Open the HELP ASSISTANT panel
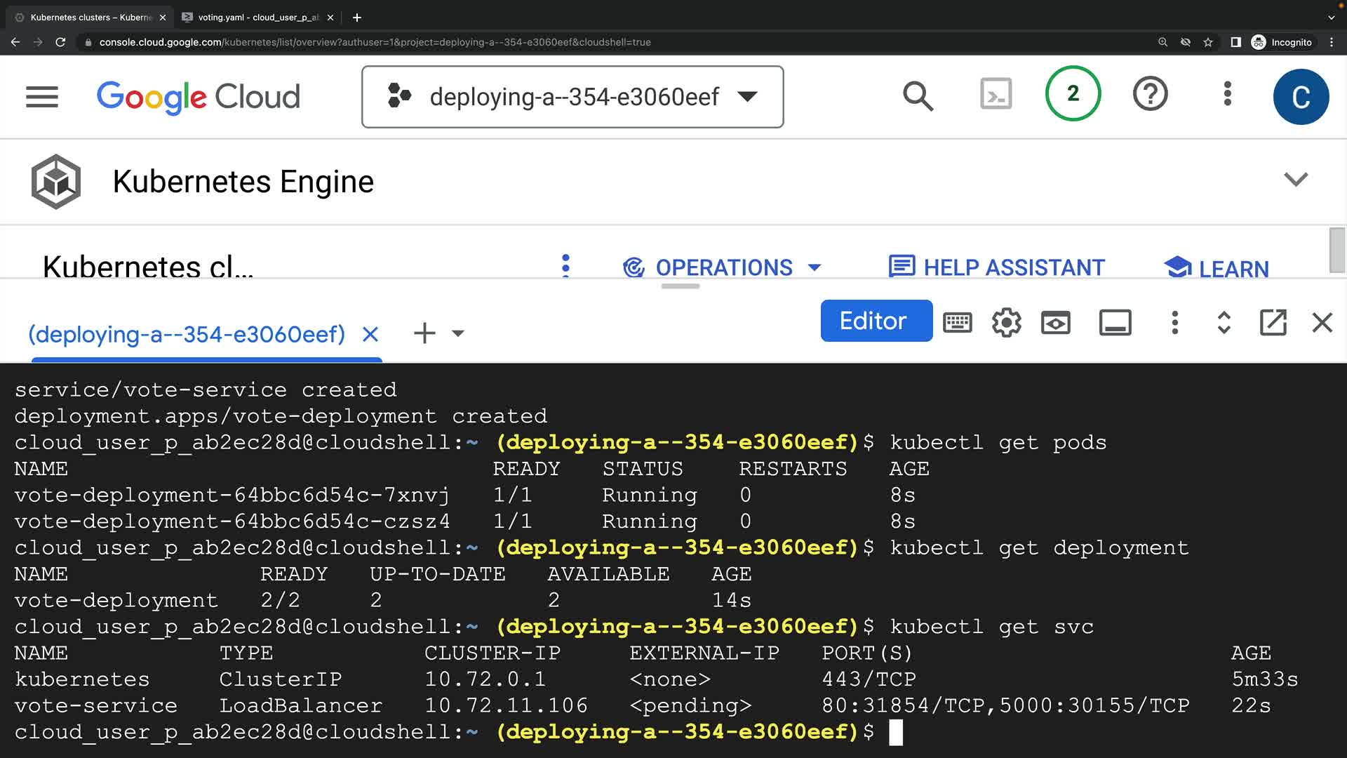The height and width of the screenshot is (758, 1347). [997, 267]
